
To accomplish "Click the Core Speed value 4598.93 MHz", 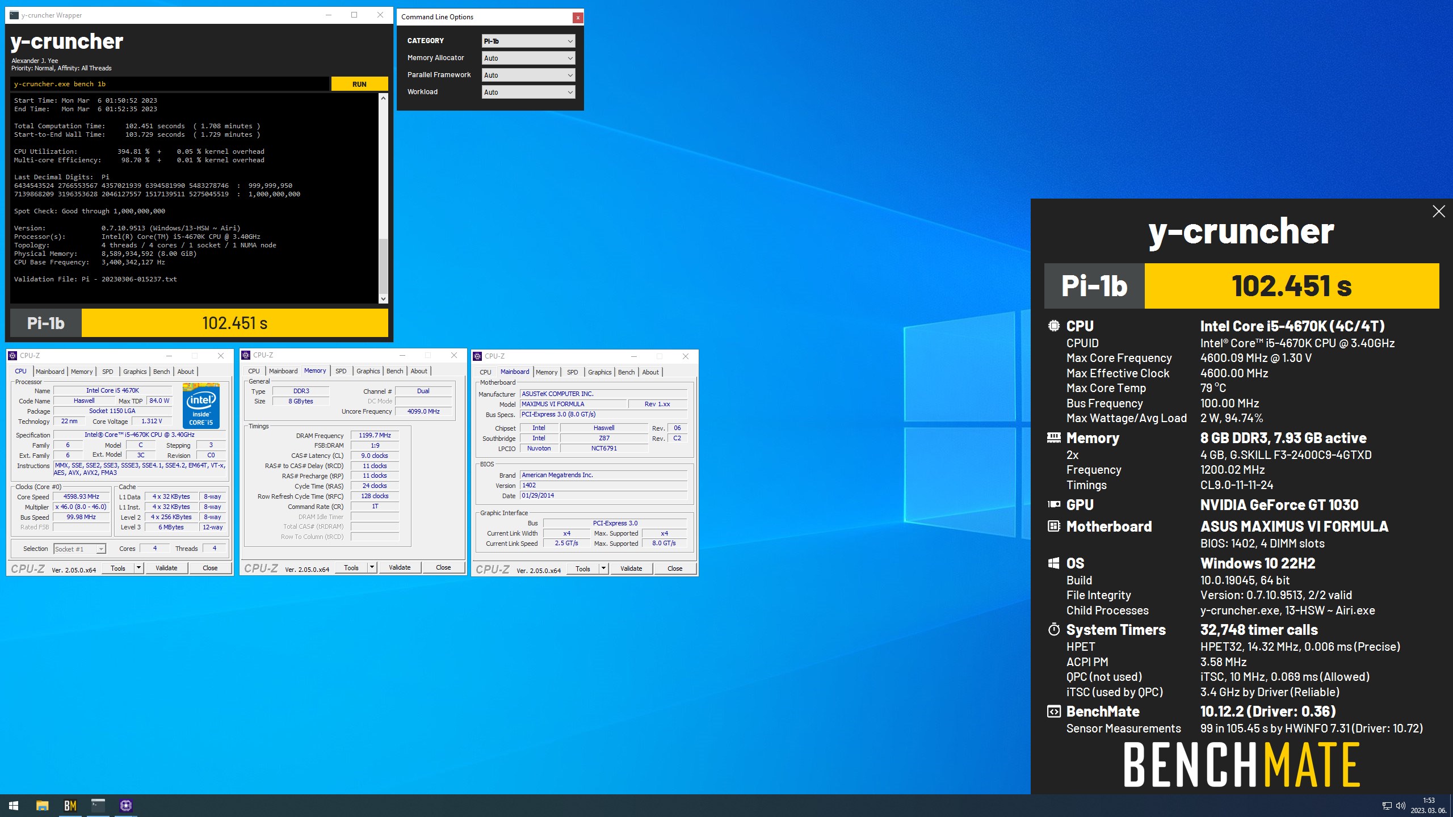I will pyautogui.click(x=81, y=496).
